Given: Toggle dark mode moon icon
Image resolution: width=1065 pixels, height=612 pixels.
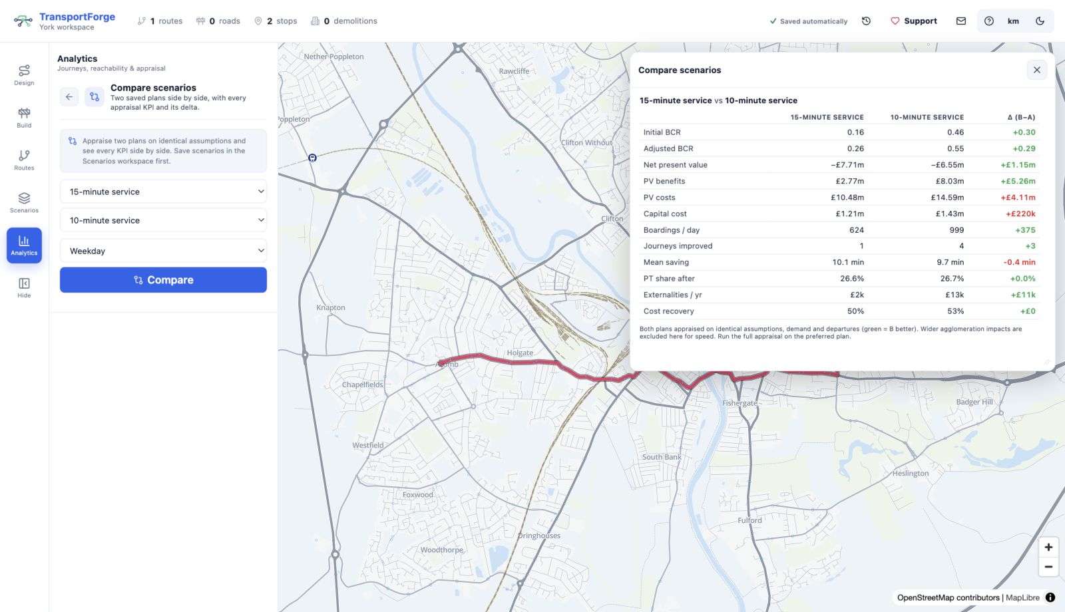Looking at the screenshot, I should click(1040, 21).
